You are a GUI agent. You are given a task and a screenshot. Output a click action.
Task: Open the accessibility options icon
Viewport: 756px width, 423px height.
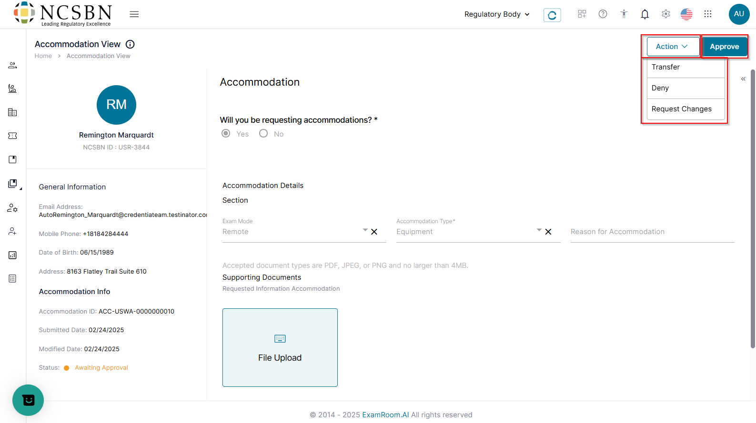(624, 14)
